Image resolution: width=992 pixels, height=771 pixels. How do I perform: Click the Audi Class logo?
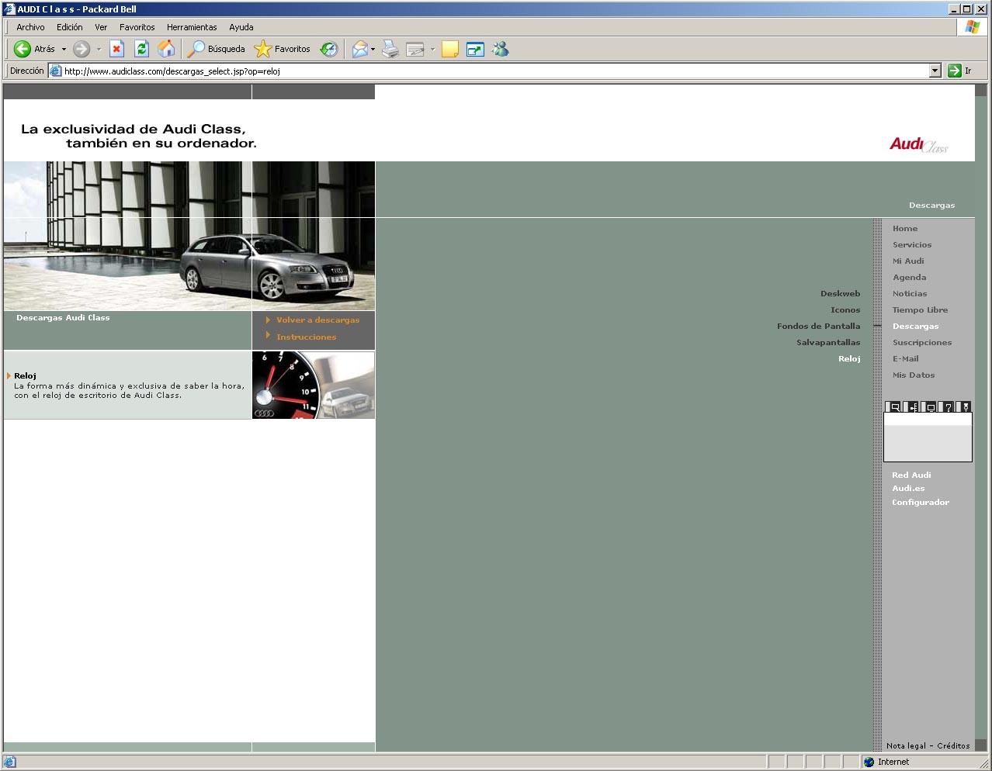918,144
